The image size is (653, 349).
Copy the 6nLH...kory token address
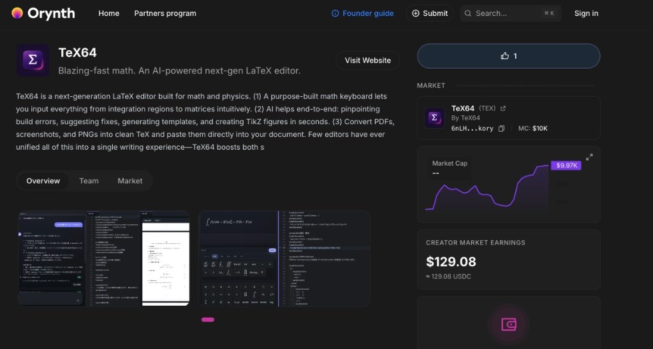point(501,129)
